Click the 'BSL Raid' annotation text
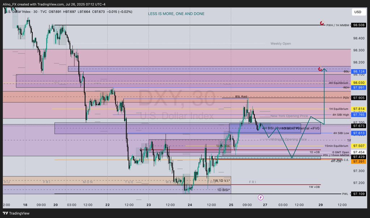This screenshot has width=370, height=218. [x=241, y=96]
